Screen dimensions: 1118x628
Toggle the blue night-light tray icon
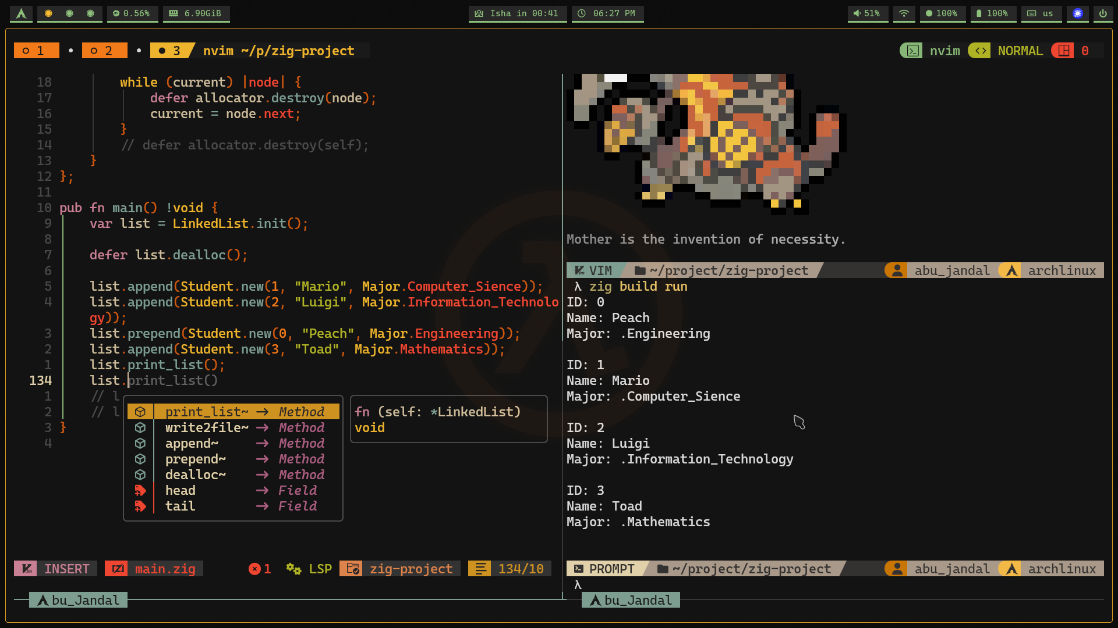click(x=1077, y=14)
